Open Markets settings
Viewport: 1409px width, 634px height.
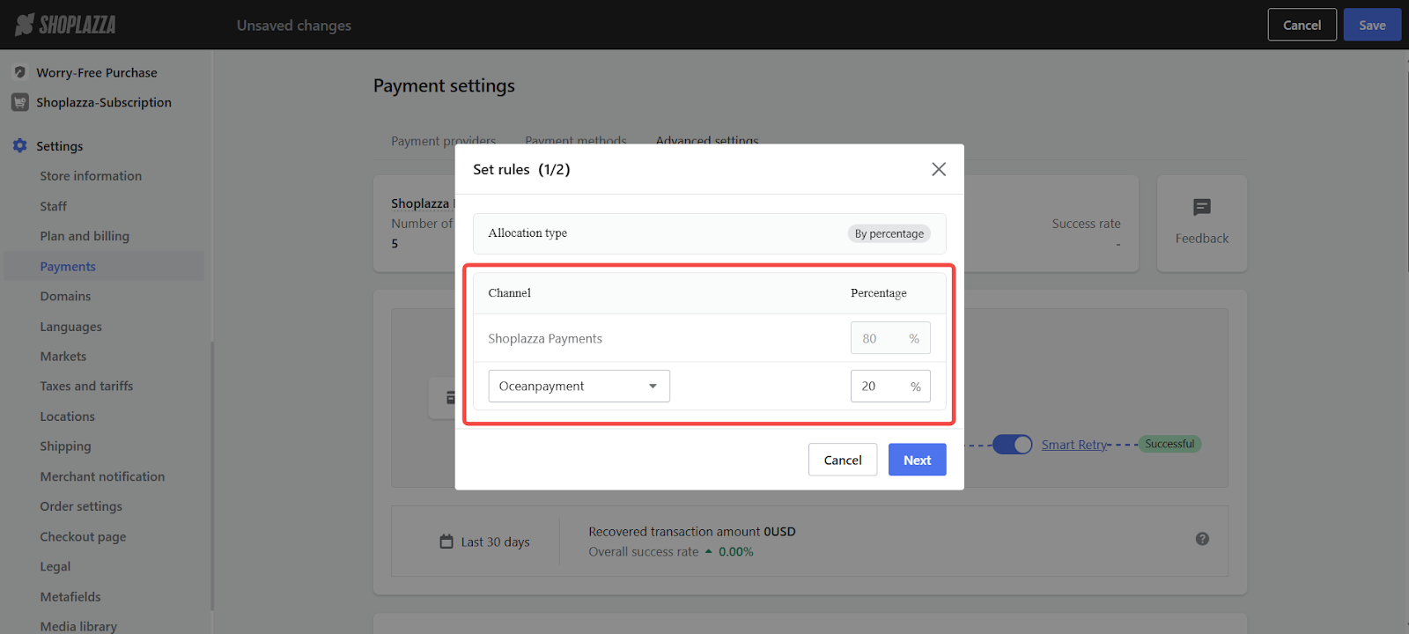(63, 357)
